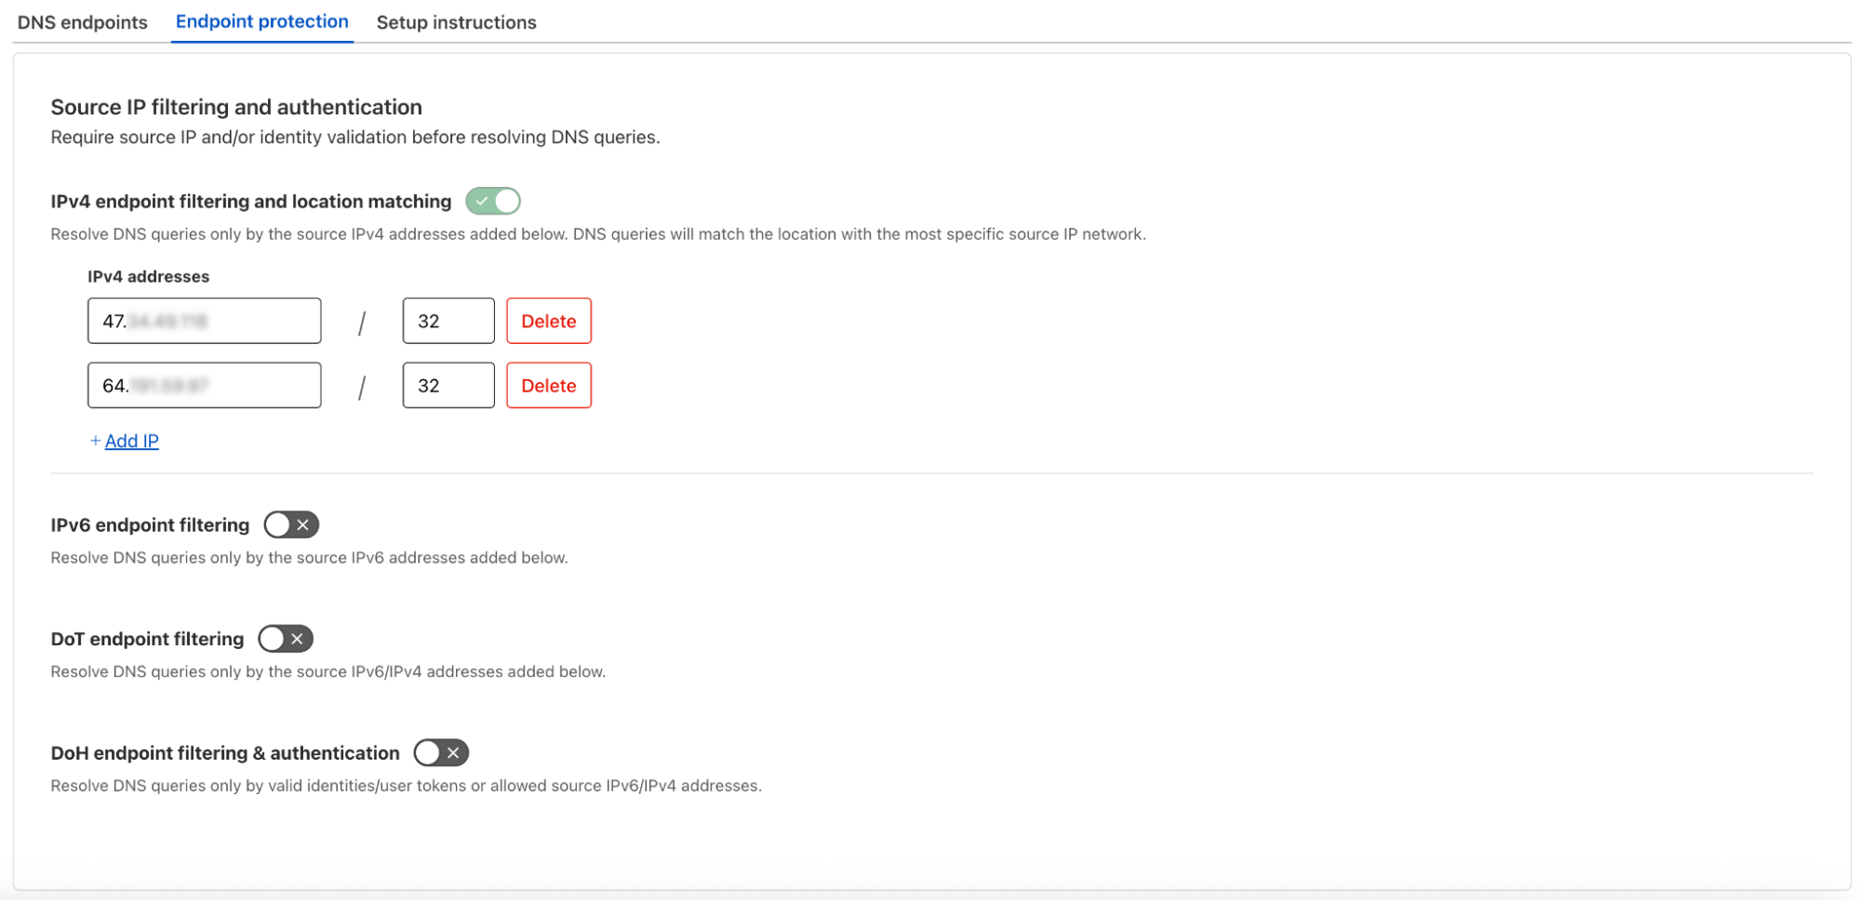Delete the IPv4 address beginning with 47
1860x901 pixels.
(548, 321)
